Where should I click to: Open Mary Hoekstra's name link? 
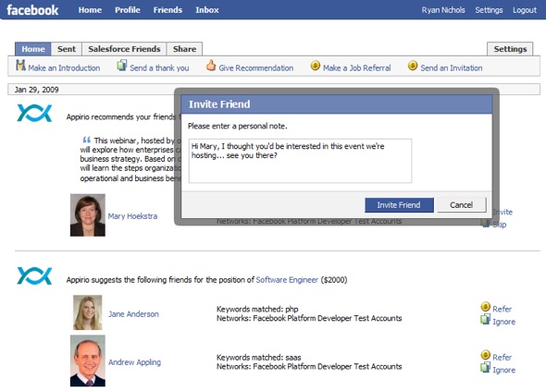coord(132,216)
